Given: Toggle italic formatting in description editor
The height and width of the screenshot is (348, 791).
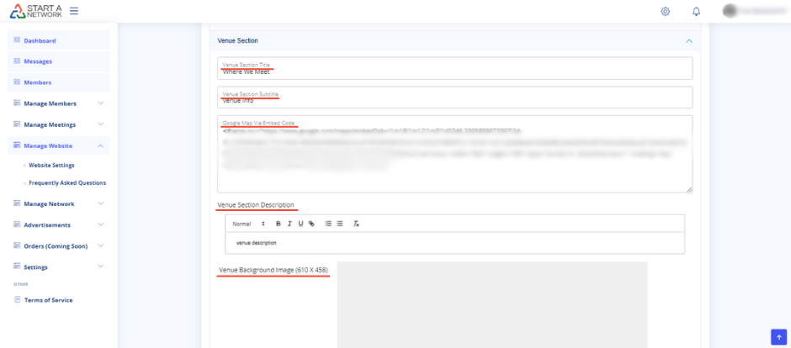Looking at the screenshot, I should click(x=289, y=224).
